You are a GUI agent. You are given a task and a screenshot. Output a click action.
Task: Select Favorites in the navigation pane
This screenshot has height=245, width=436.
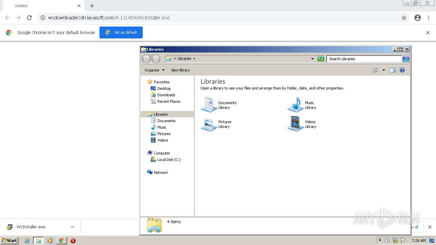158,82
